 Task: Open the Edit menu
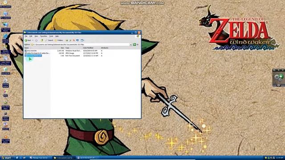tap(31, 36)
